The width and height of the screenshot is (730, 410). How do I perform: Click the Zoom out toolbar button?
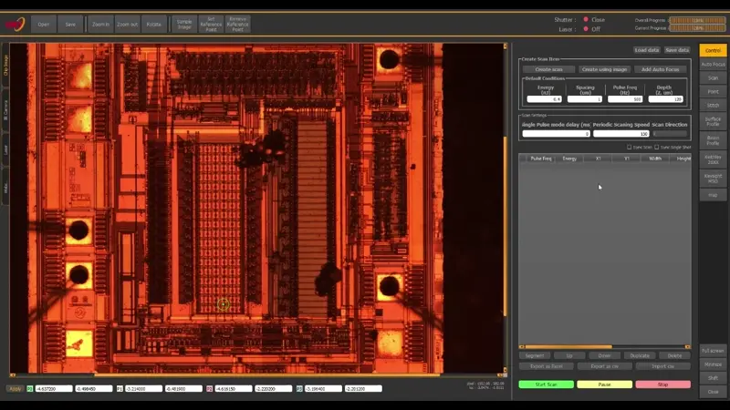pyautogui.click(x=128, y=25)
